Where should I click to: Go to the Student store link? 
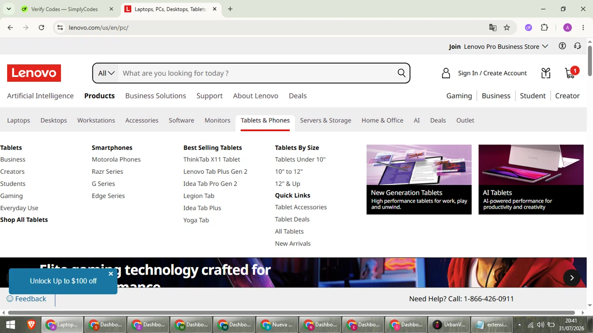point(533,96)
